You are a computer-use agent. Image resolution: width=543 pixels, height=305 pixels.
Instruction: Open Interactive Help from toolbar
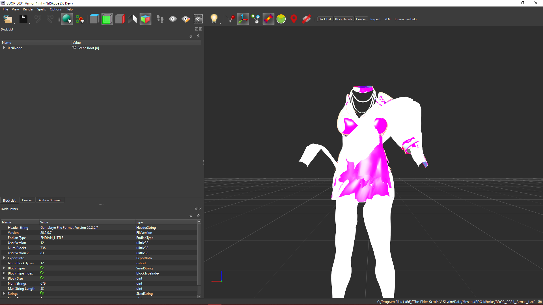pos(405,19)
